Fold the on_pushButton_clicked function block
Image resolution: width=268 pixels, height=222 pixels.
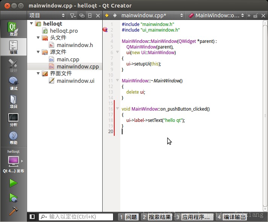point(117,108)
